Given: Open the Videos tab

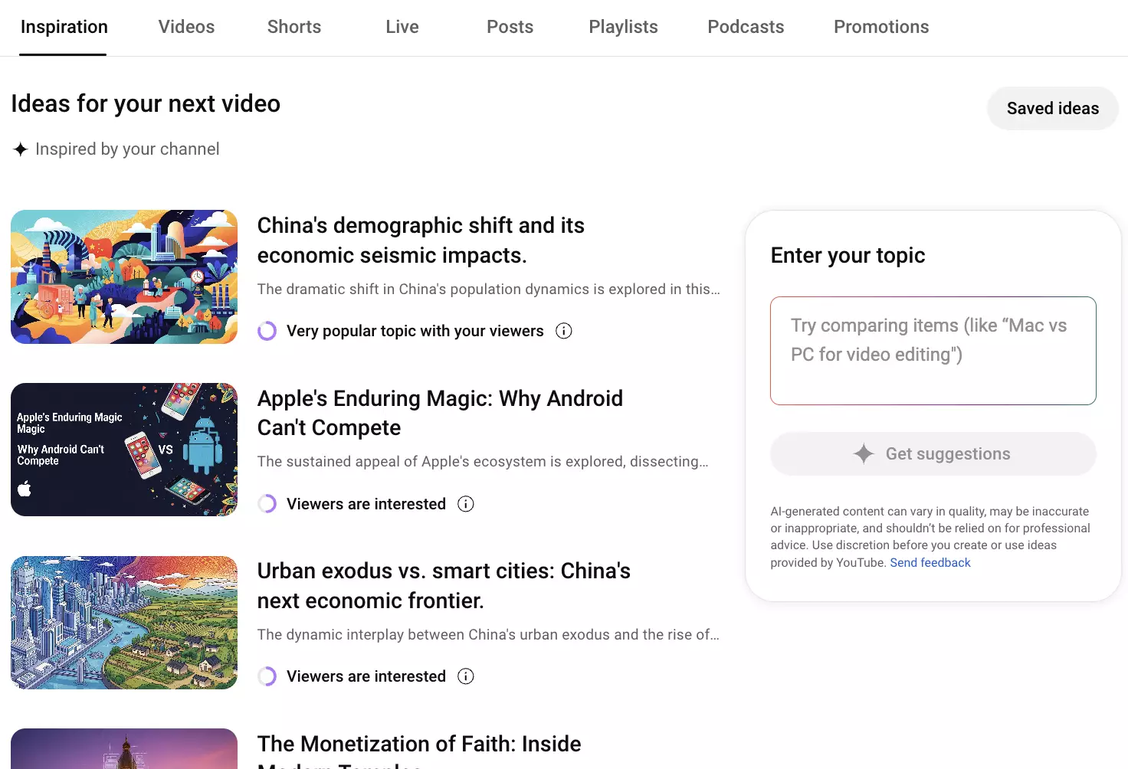Looking at the screenshot, I should (186, 28).
